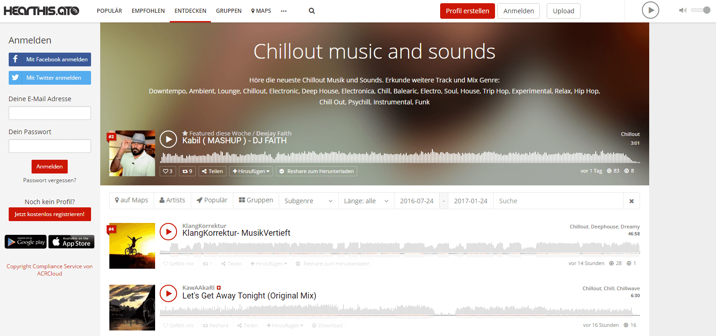Play KlangKorrektur- MusikVertieft track
Viewport: 716px width, 336px height.
168,232
